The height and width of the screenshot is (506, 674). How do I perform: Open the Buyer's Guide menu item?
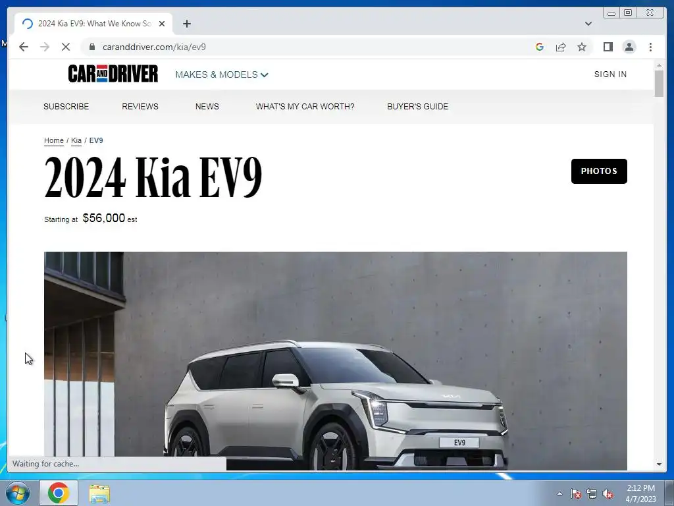click(418, 106)
